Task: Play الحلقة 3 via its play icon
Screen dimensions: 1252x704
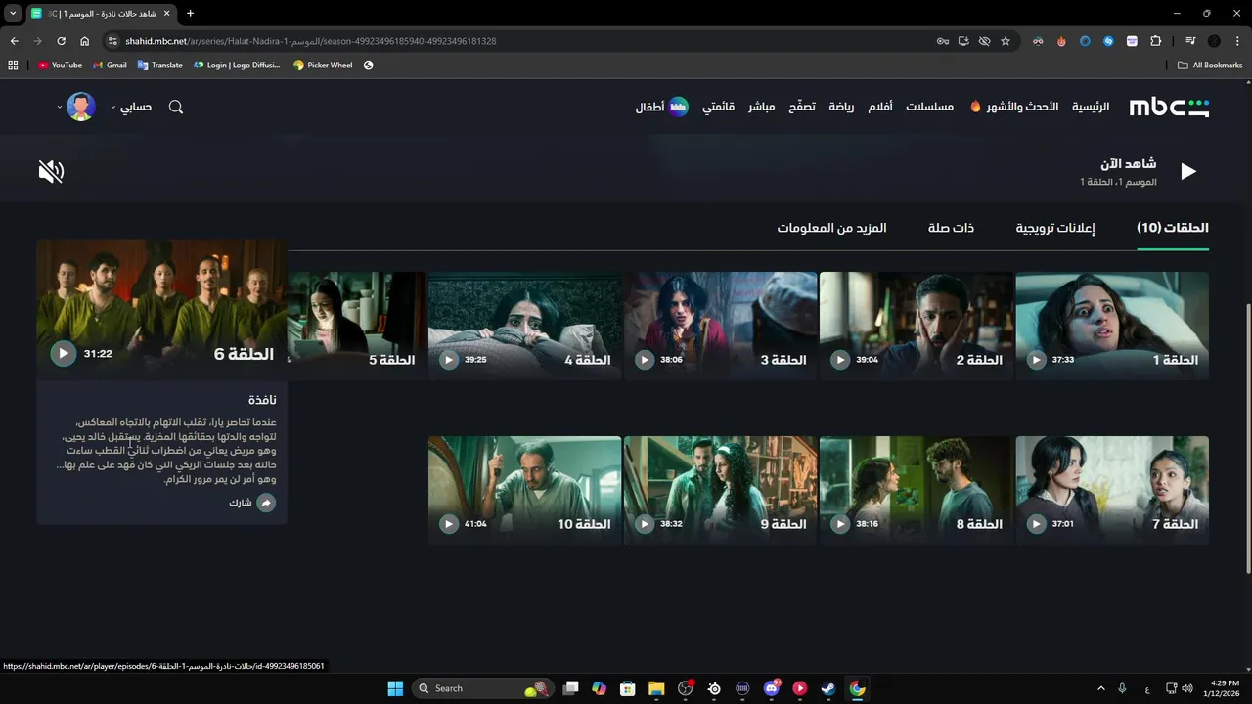Action: tap(644, 360)
